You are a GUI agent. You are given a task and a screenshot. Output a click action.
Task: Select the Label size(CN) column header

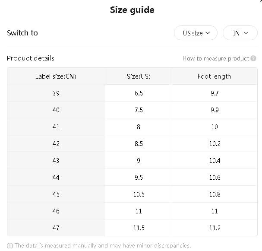click(56, 76)
